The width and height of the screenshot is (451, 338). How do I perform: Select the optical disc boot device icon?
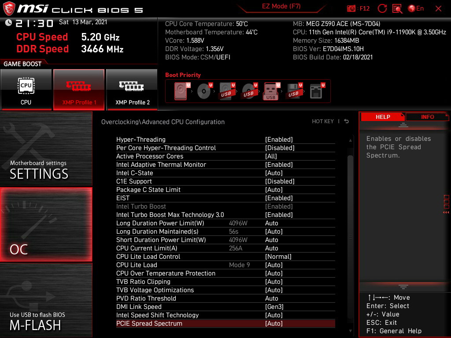(204, 91)
